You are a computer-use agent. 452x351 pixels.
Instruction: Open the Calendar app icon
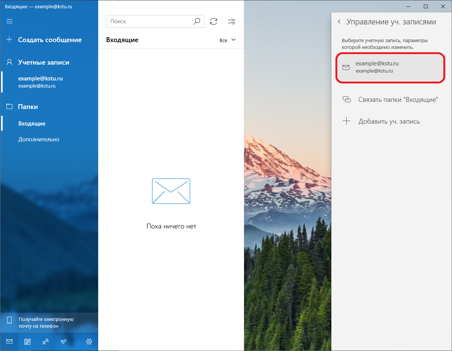27,342
